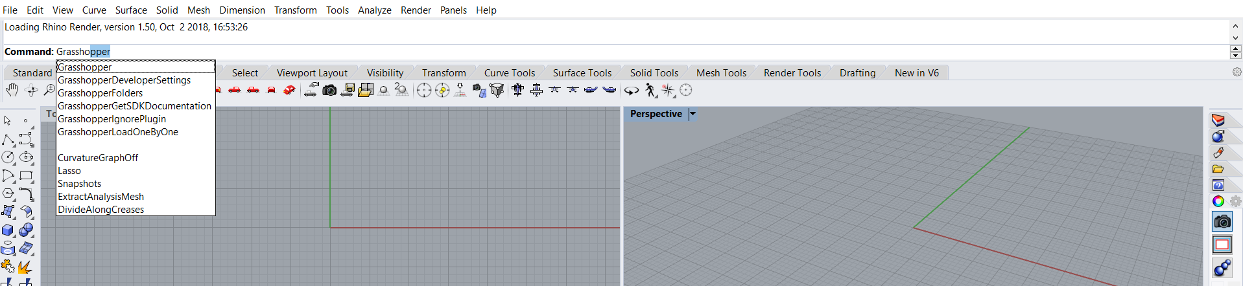1243x286 pixels.
Task: Choose GrasshopperFolders from autocomplete list
Action: (136, 93)
